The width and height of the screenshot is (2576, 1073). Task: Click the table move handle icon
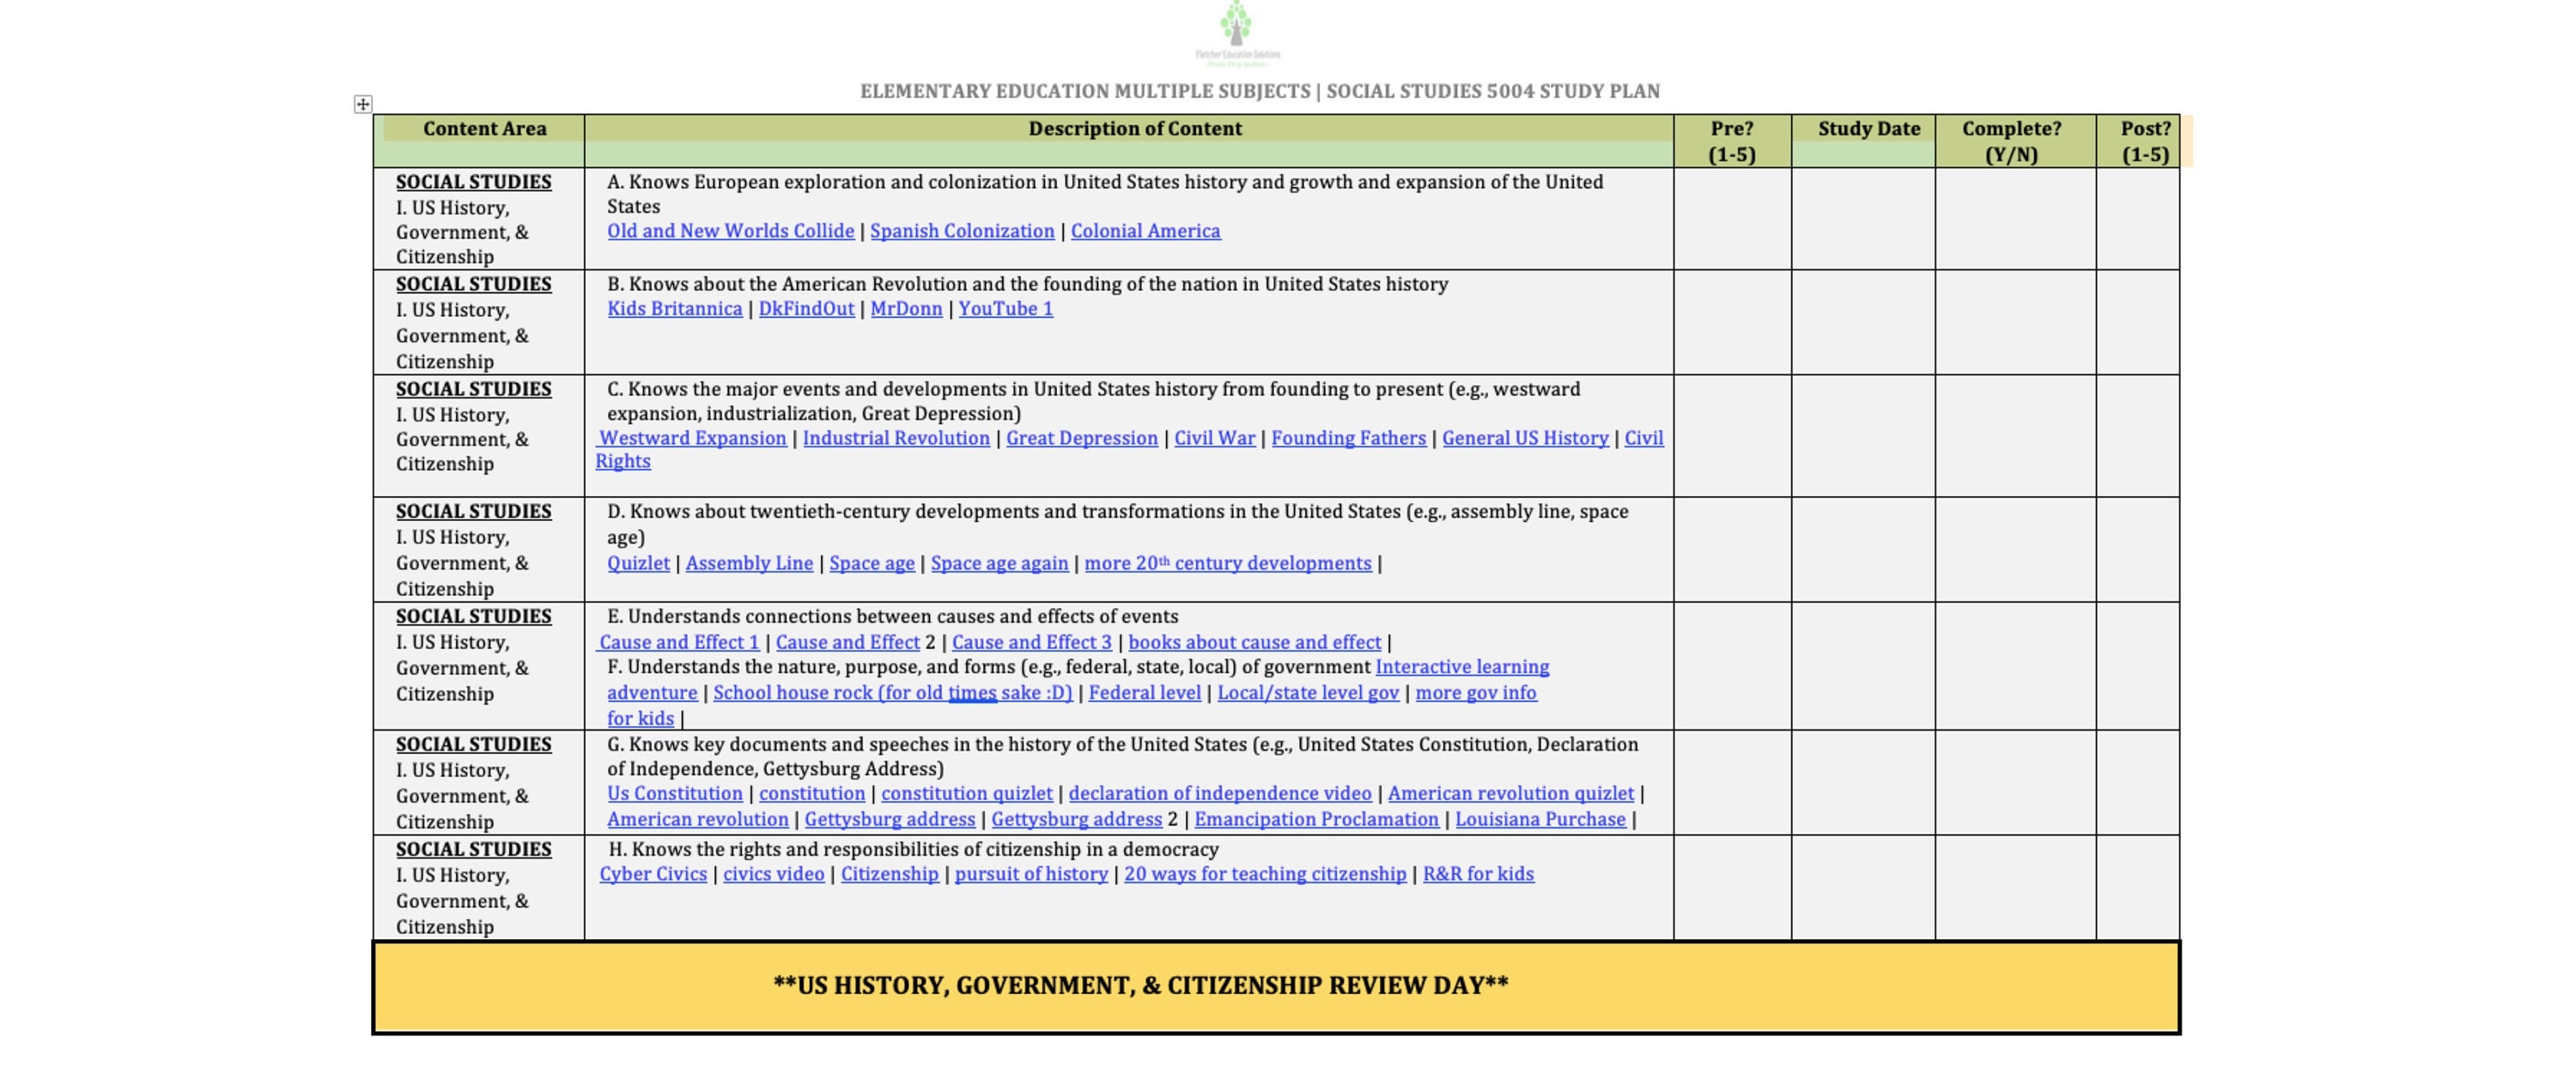[x=362, y=103]
